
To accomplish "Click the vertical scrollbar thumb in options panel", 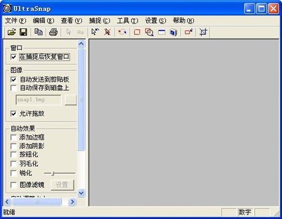I will tap(81, 99).
